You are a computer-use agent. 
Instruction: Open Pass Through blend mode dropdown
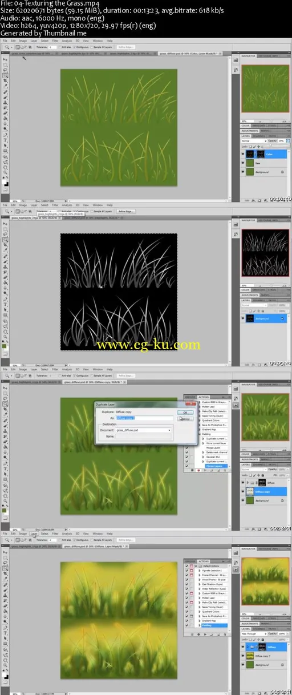click(x=254, y=634)
